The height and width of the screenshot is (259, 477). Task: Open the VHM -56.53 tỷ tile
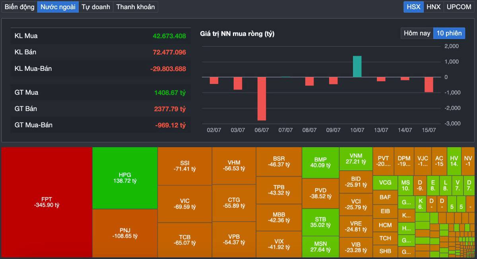coord(234,166)
